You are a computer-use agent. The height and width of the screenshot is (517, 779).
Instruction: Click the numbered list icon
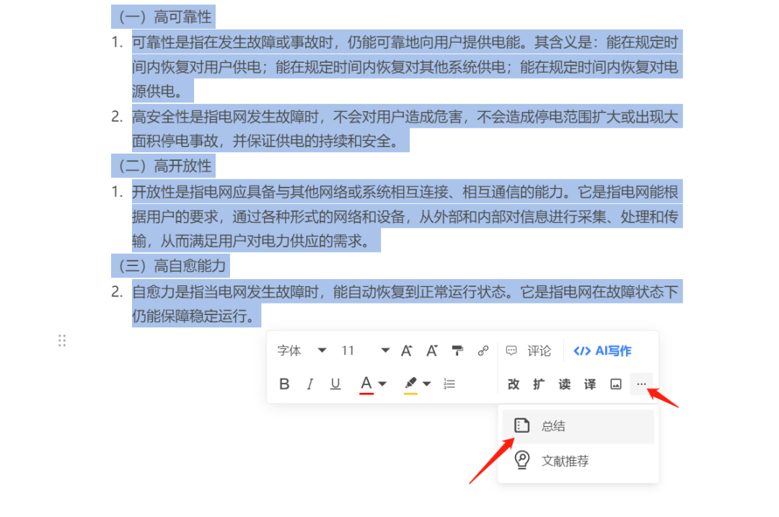click(449, 384)
